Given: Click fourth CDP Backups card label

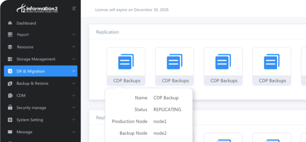Looking at the screenshot, I should tap(273, 81).
